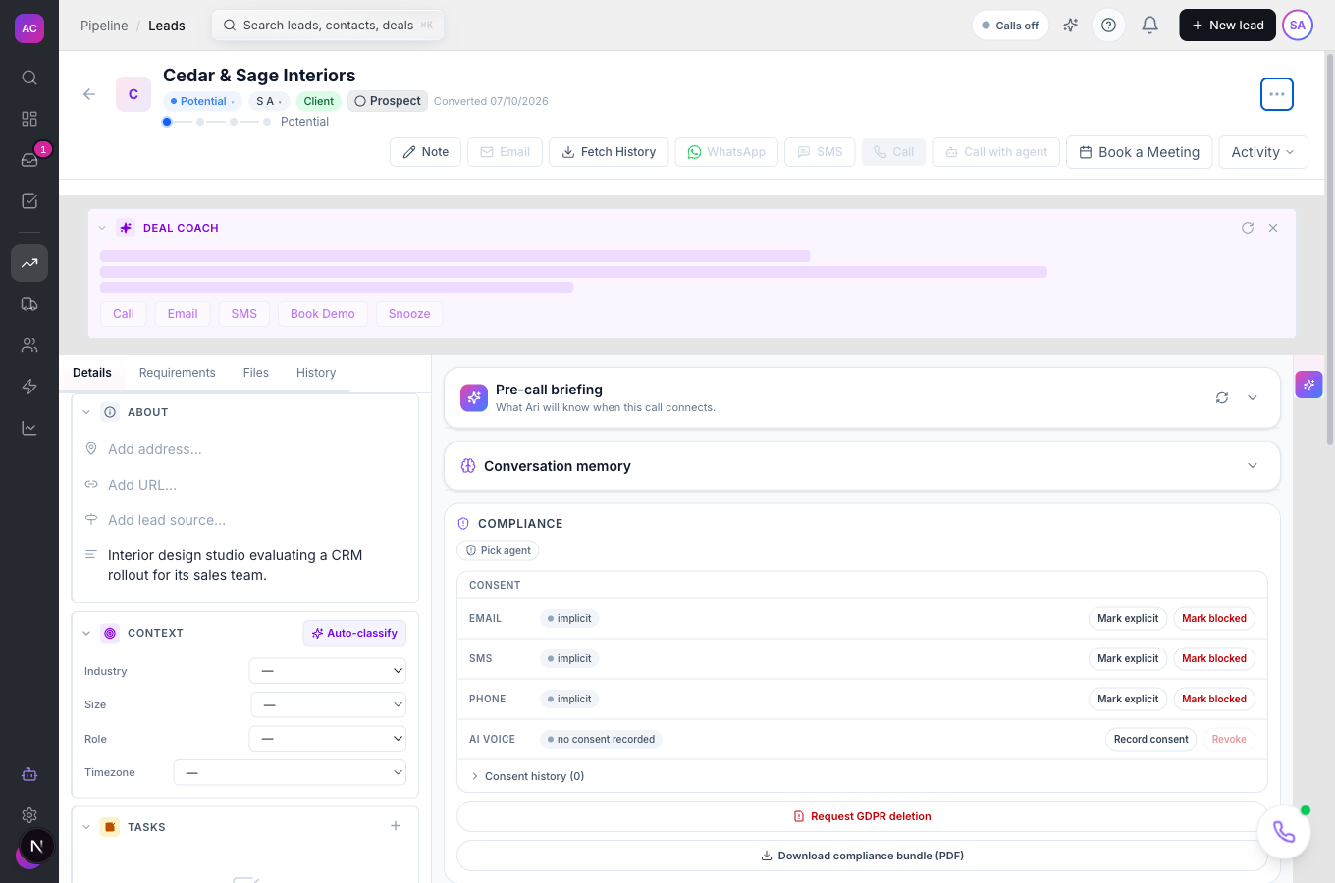This screenshot has width=1335, height=883.
Task: Toggle the Client tag chip
Action: click(x=318, y=101)
